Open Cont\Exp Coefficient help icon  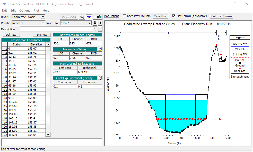pos(100,78)
